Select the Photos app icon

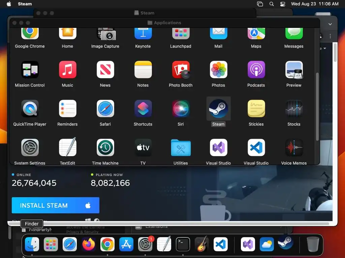[x=218, y=70]
